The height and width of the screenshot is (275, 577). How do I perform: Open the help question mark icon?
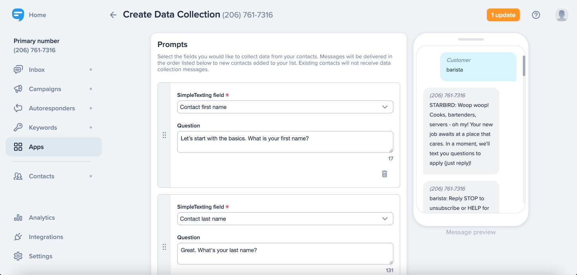(x=536, y=15)
